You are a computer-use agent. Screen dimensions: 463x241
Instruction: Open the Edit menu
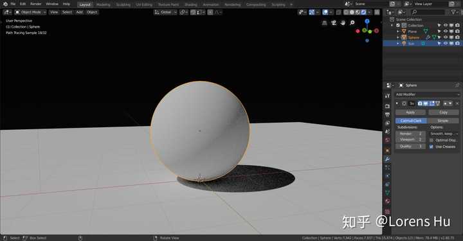pyautogui.click(x=23, y=4)
